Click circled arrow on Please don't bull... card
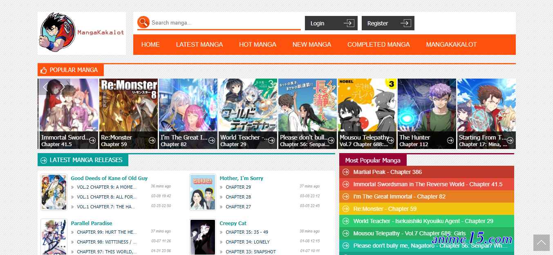This screenshot has height=255, width=553. [331, 140]
